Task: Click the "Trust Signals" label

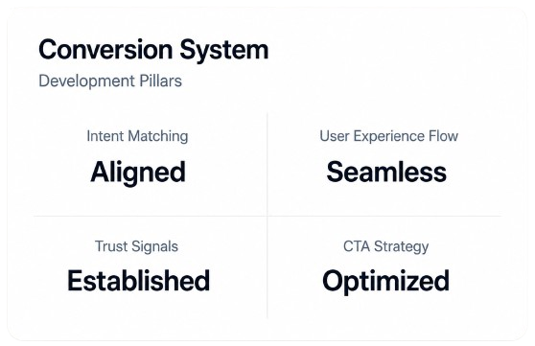Action: click(x=136, y=246)
